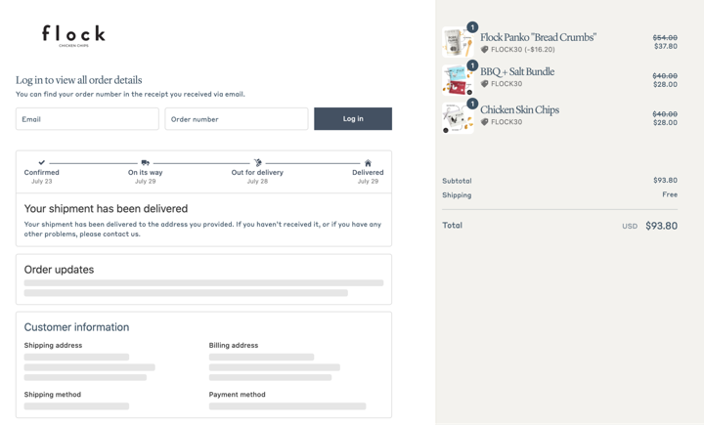The height and width of the screenshot is (425, 704).
Task: Click the Confirmed checkmark icon
Action: pyautogui.click(x=42, y=162)
